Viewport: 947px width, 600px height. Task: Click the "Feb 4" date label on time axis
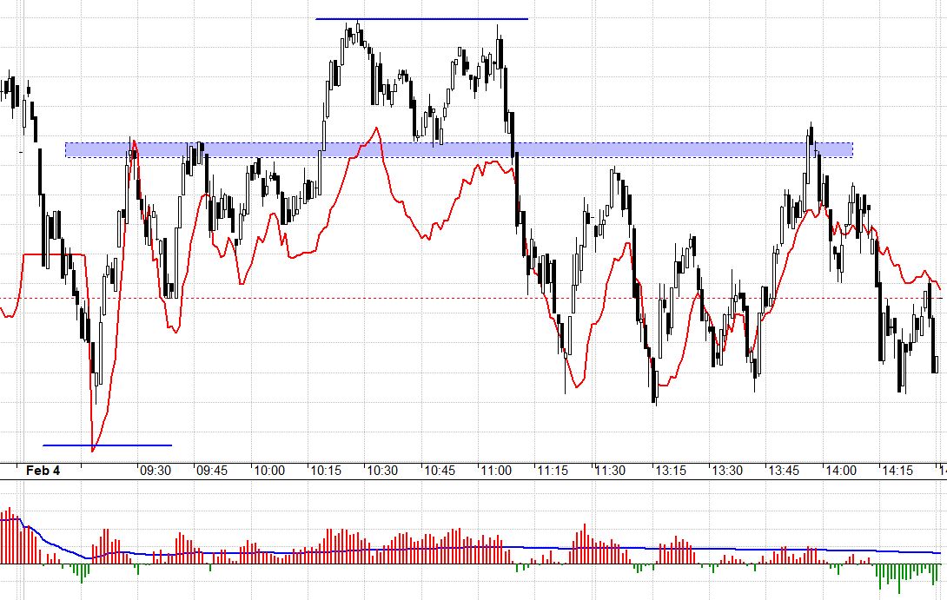click(x=43, y=471)
